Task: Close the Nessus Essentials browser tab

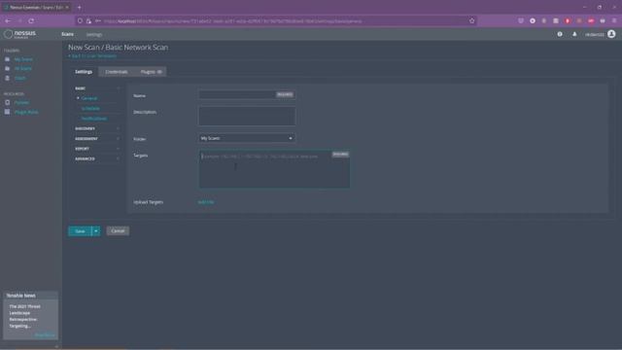Action: point(67,7)
